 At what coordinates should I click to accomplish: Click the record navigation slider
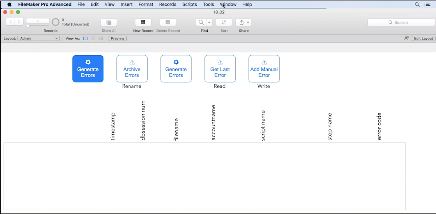(x=28, y=26)
